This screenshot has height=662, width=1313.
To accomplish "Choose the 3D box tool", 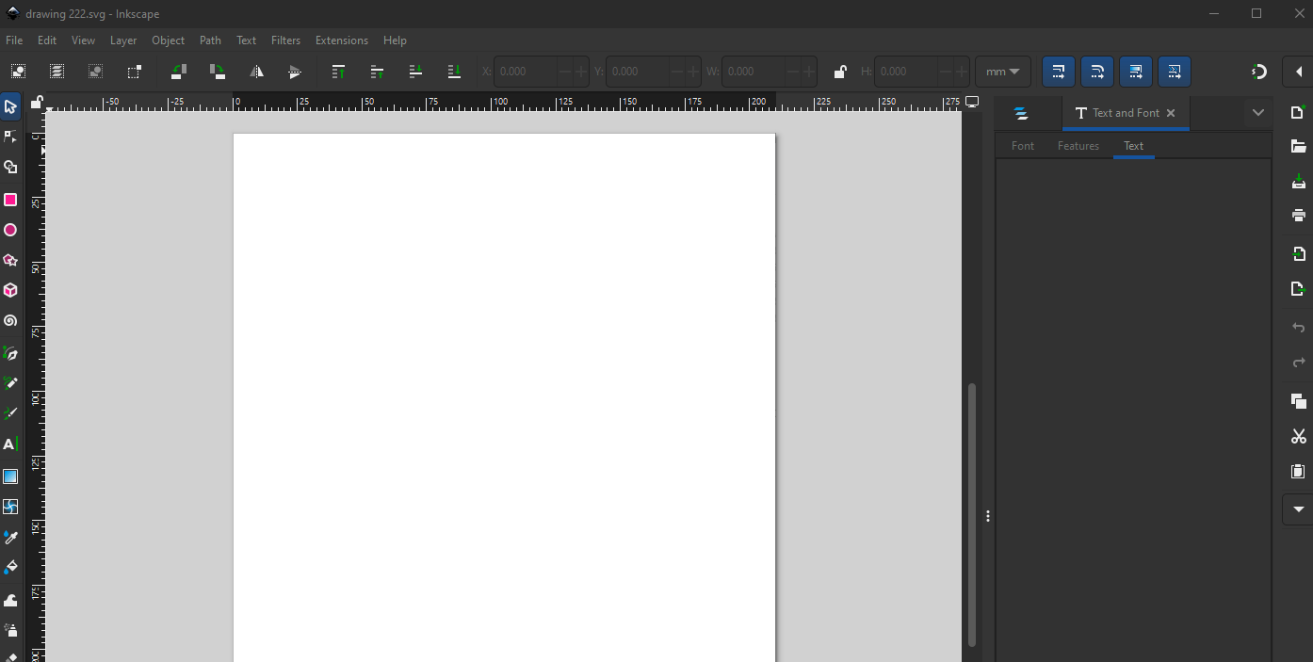I will tap(10, 290).
